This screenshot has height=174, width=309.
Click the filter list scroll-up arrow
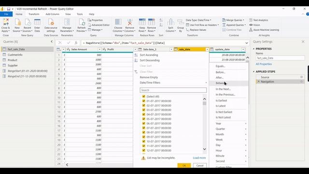(205, 99)
